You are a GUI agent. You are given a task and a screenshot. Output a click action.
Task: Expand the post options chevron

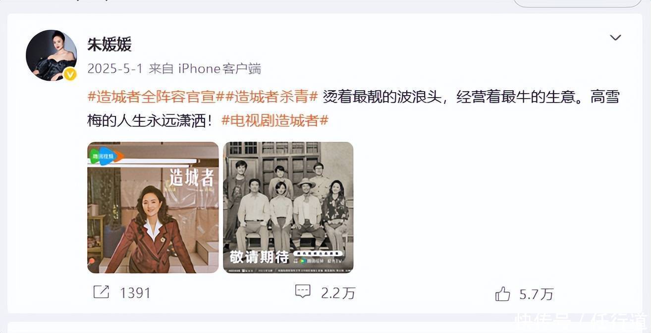615,38
